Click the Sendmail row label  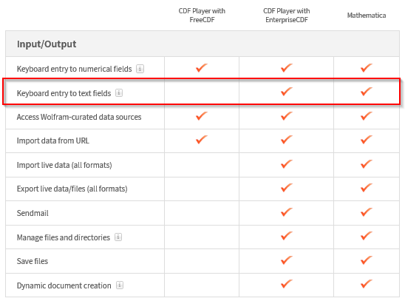pos(33,213)
